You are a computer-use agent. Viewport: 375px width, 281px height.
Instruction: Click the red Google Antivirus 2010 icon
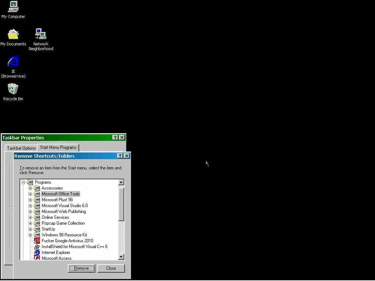click(x=37, y=241)
